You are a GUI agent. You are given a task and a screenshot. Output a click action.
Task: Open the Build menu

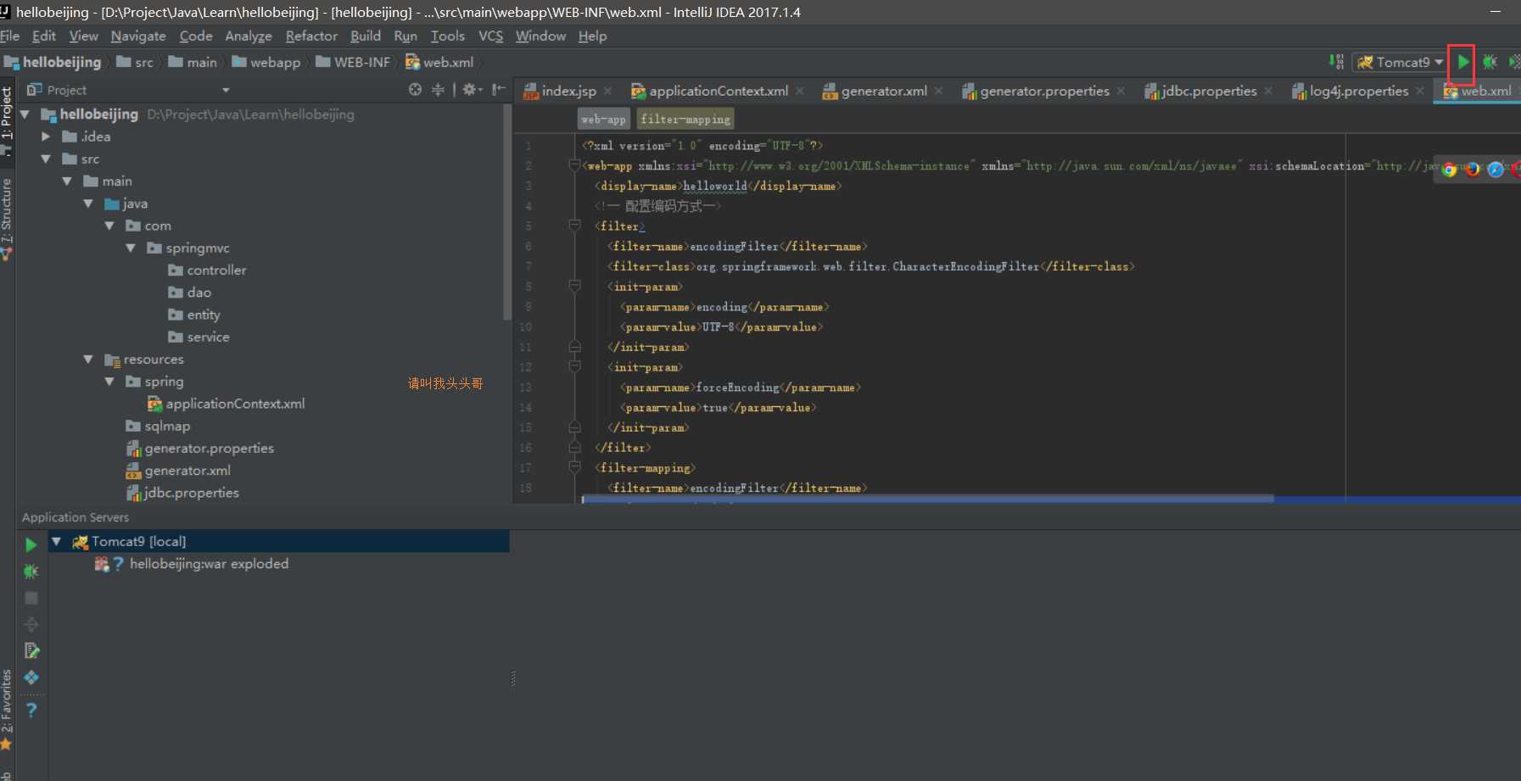pos(366,36)
